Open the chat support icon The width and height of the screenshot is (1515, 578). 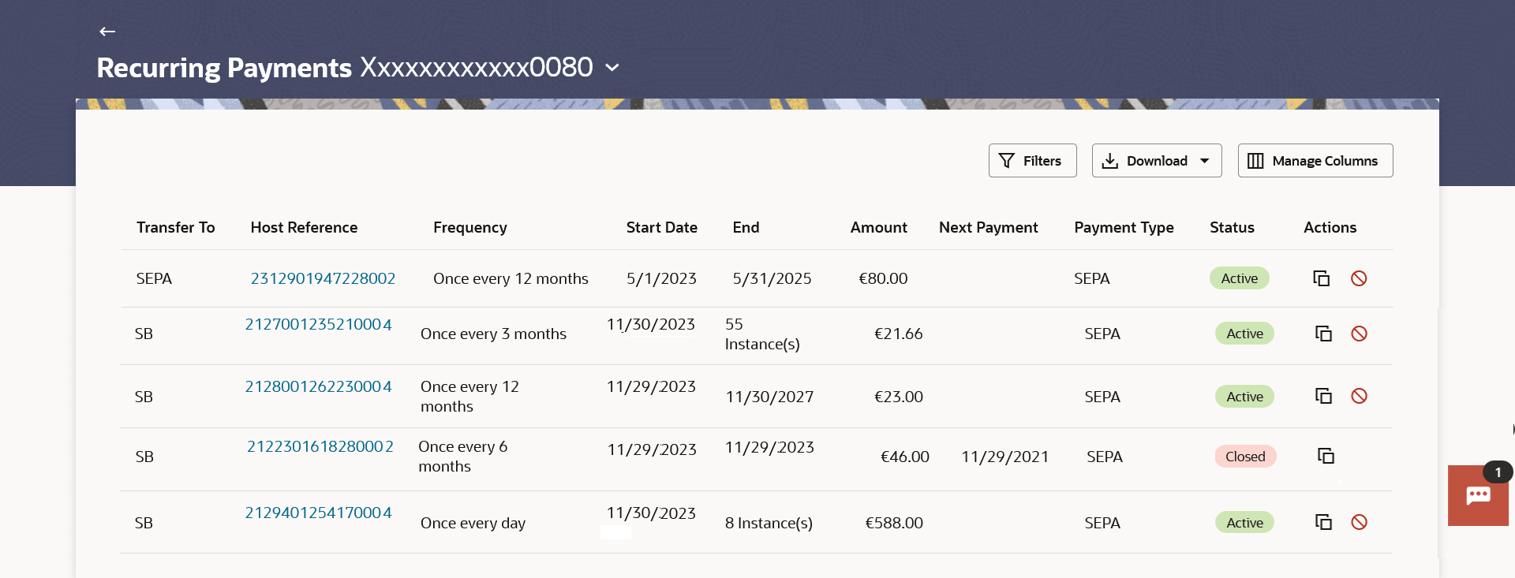[1477, 496]
